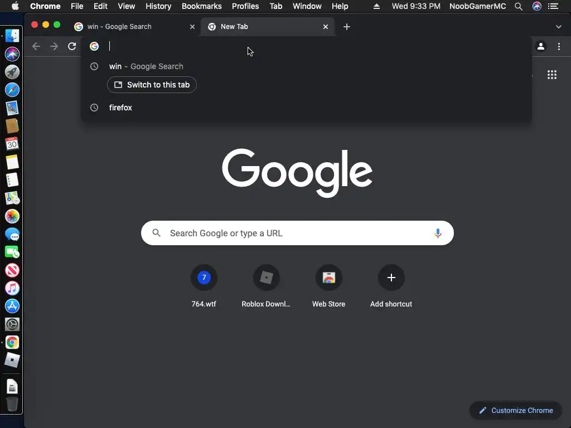Image resolution: width=571 pixels, height=428 pixels.
Task: Click Switch to this tab button
Action: point(152,85)
